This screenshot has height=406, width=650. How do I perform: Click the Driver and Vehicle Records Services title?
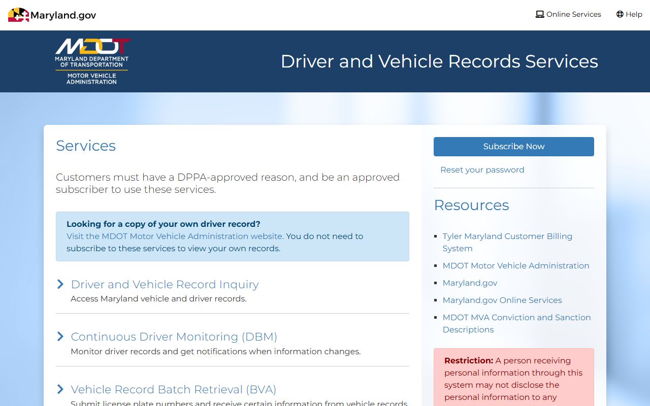tap(439, 61)
